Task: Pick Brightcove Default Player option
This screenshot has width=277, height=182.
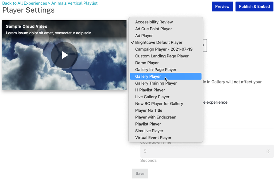Action: (x=166, y=42)
